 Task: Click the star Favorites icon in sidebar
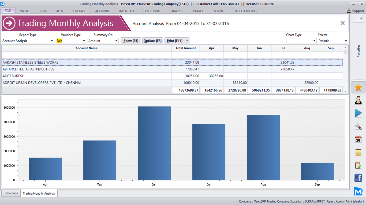pos(358,88)
